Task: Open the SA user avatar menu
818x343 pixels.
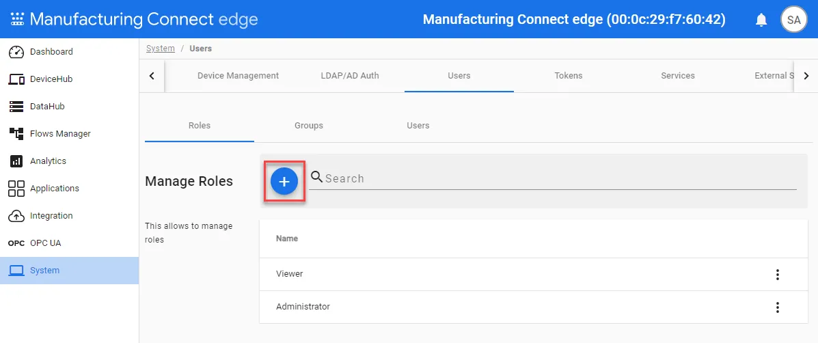Action: (x=793, y=20)
